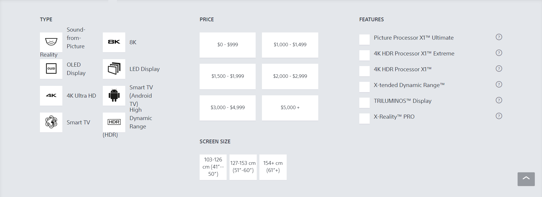Select the Sound-from-Picture Reality type icon
The height and width of the screenshot is (197, 542).
(x=51, y=42)
